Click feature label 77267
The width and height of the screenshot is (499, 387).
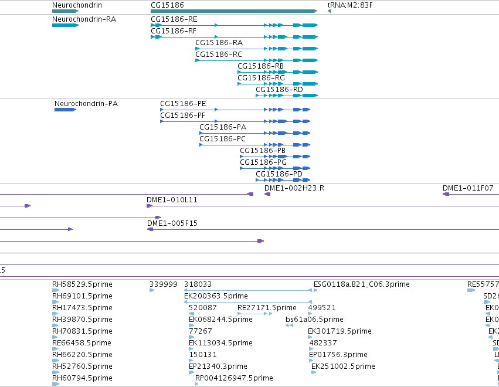tap(200, 331)
